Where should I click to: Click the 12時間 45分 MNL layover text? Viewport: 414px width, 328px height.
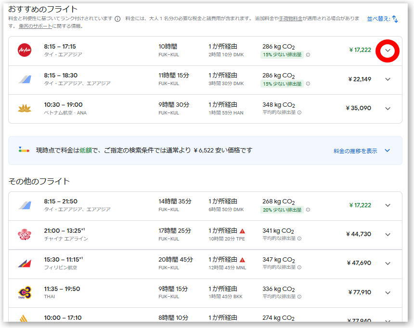(x=227, y=267)
